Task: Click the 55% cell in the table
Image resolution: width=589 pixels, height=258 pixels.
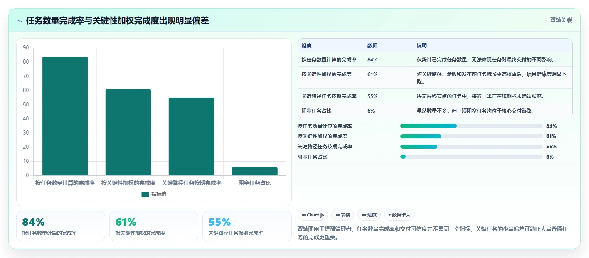Action: pos(372,96)
